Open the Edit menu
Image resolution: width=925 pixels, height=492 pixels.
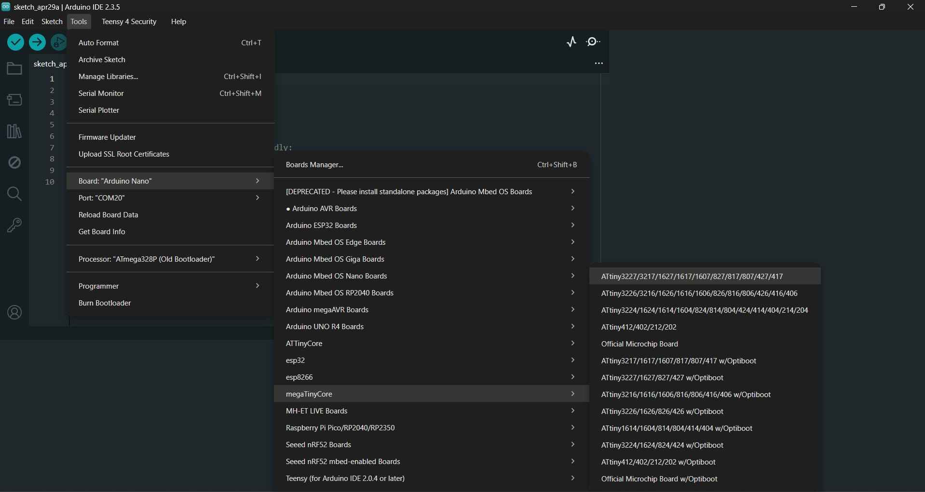27,22
